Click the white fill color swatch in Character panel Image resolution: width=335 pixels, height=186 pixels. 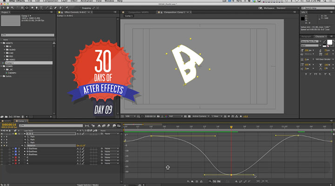point(330,42)
